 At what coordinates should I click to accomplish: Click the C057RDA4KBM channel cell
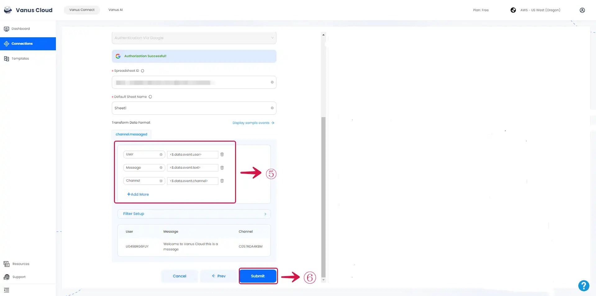(x=250, y=247)
